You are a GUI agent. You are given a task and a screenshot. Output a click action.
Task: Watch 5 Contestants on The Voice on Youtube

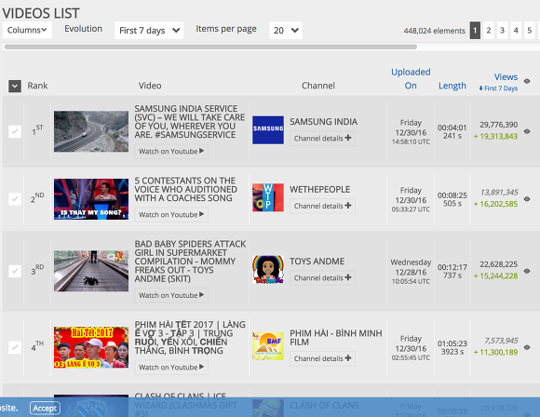(x=171, y=214)
